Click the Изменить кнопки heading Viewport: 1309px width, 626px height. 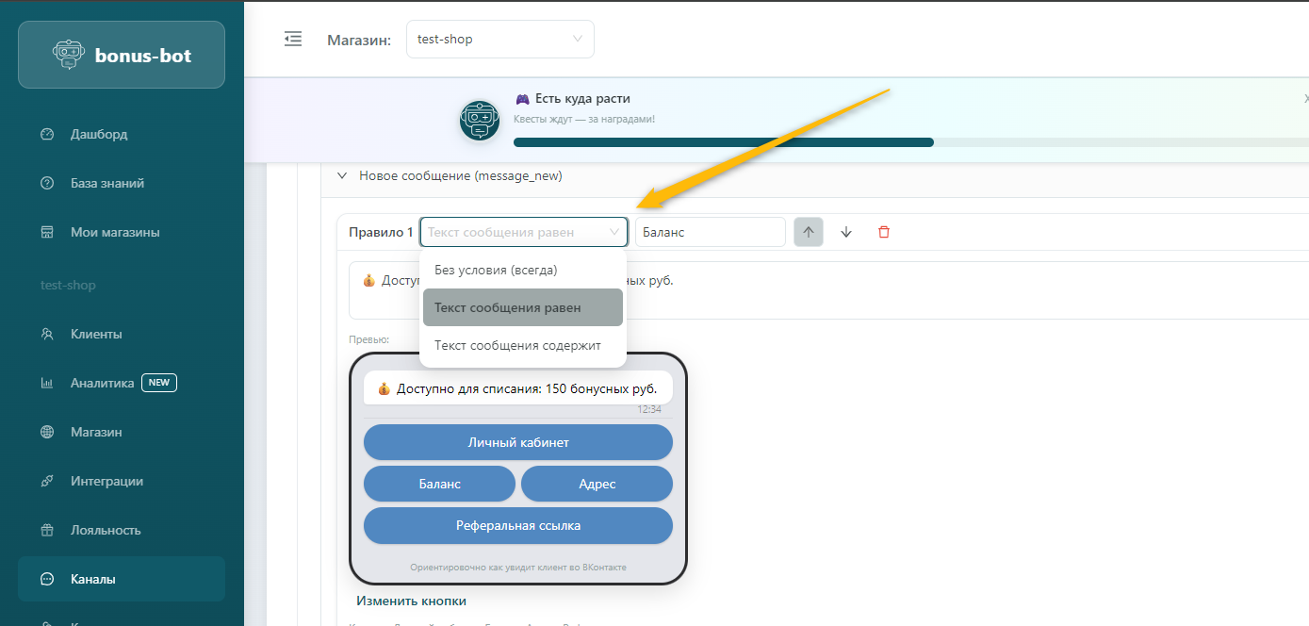point(411,601)
